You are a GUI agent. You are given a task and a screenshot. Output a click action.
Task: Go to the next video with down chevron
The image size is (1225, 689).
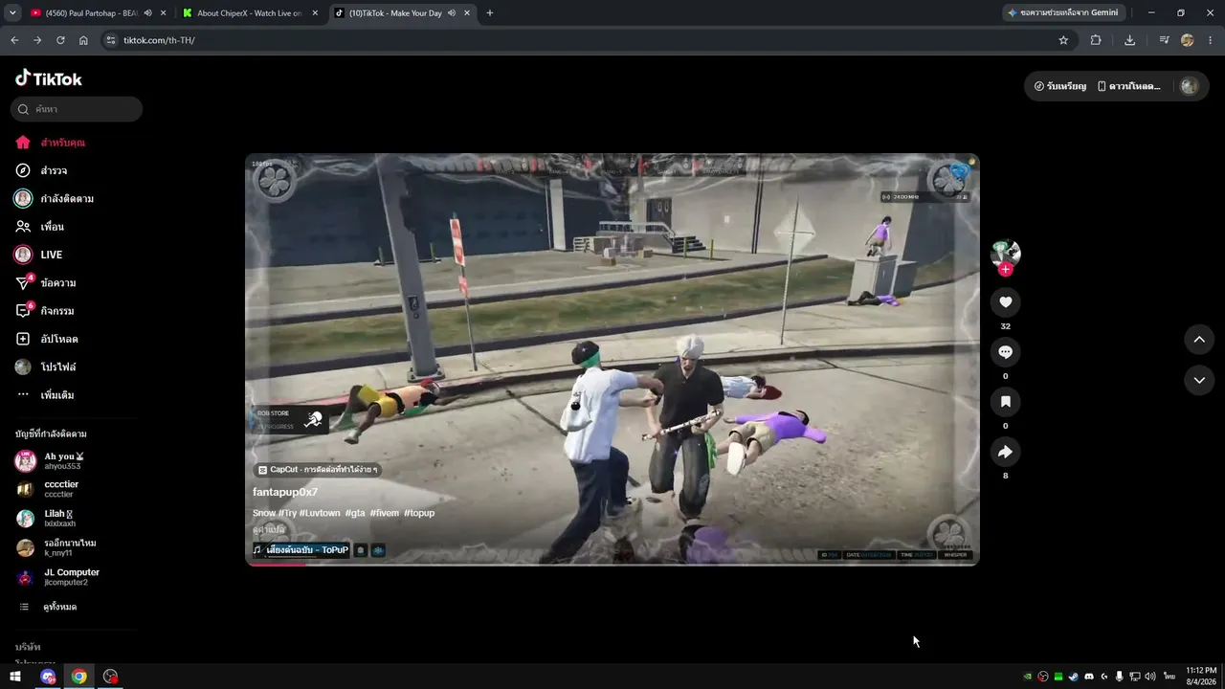tap(1199, 380)
